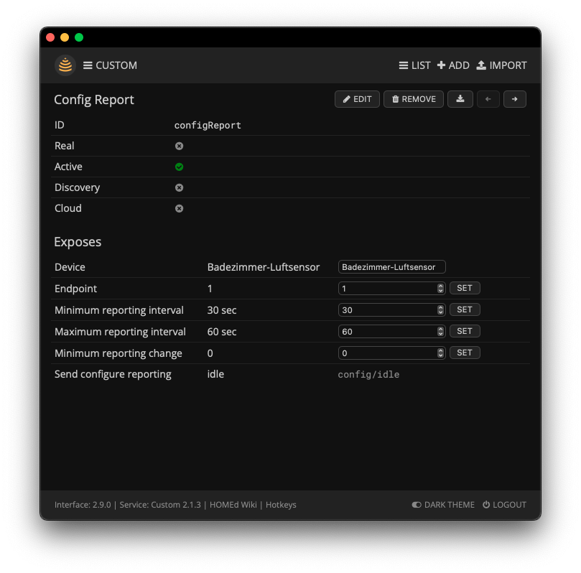581x573 pixels.
Task: Download the Config Report device file
Action: pyautogui.click(x=460, y=99)
